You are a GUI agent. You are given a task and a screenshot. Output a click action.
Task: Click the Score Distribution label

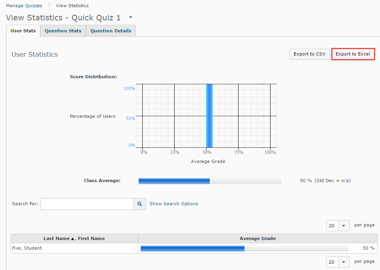pyautogui.click(x=94, y=77)
